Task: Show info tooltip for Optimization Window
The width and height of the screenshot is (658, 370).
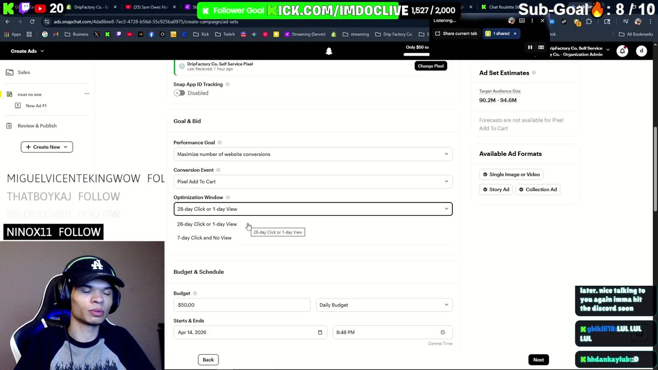Action: pyautogui.click(x=228, y=197)
